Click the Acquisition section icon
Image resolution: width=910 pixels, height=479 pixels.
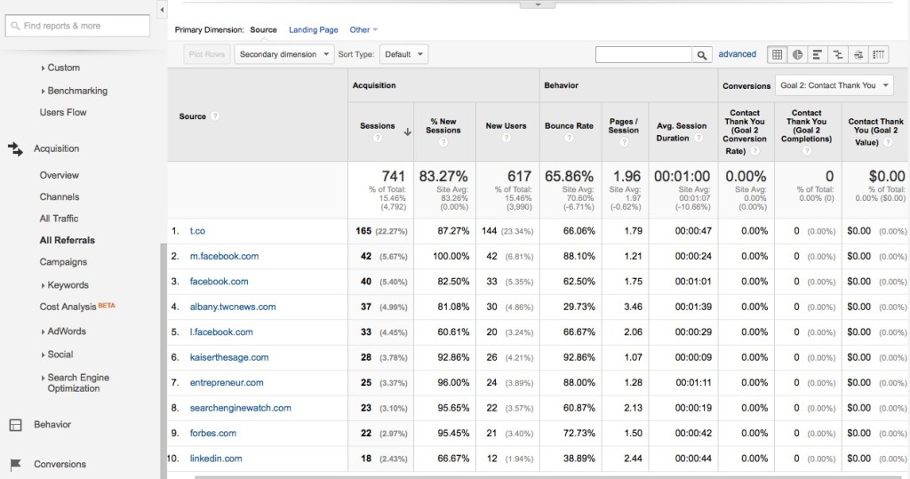pyautogui.click(x=15, y=149)
